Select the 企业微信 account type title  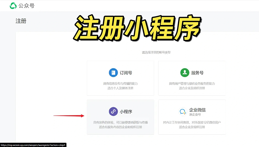tap(197, 110)
